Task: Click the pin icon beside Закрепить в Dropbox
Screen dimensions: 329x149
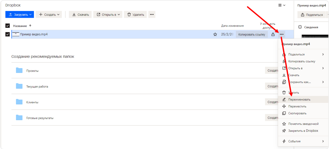Action: click(x=284, y=131)
